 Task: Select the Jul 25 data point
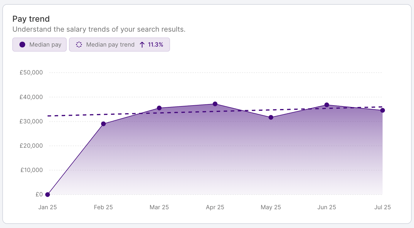(382, 110)
